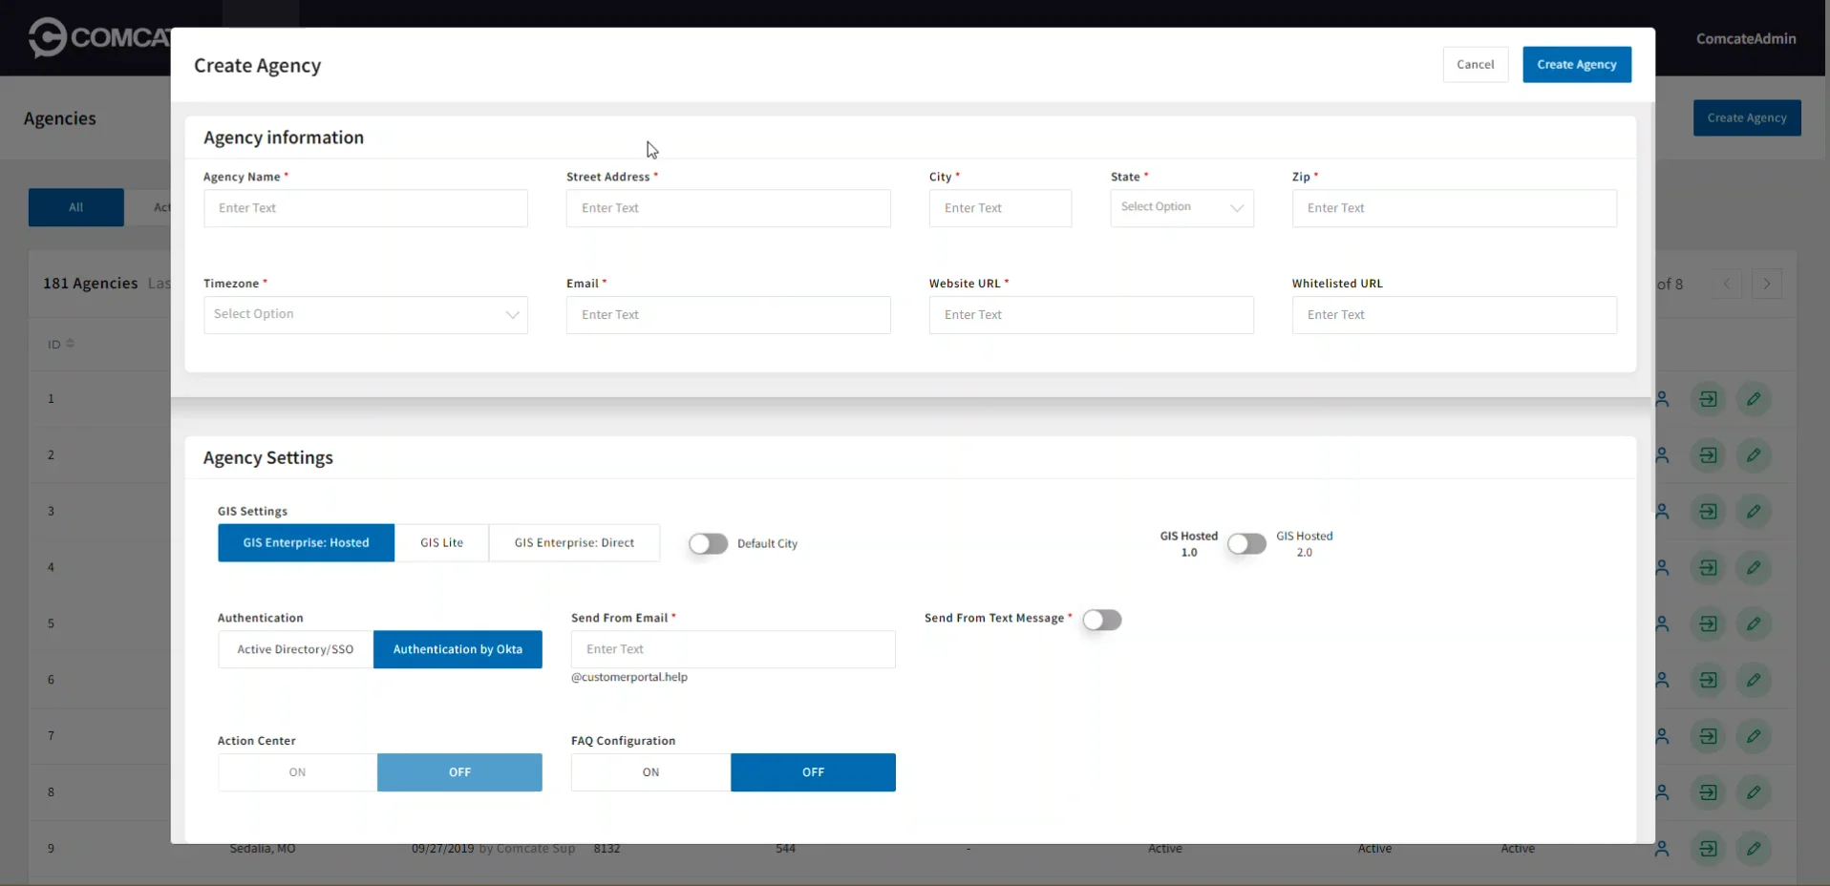Click the sign-in arrow icon for agency 5
The width and height of the screenshot is (1830, 886).
click(1710, 624)
